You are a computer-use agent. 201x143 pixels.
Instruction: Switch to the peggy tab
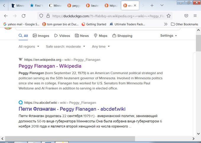(74, 6)
